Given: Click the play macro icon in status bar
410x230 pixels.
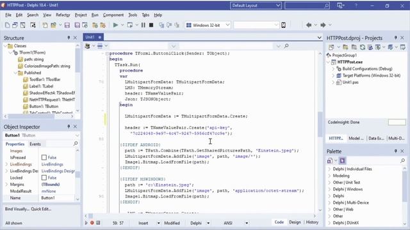Looking at the screenshot, I should (86, 223).
